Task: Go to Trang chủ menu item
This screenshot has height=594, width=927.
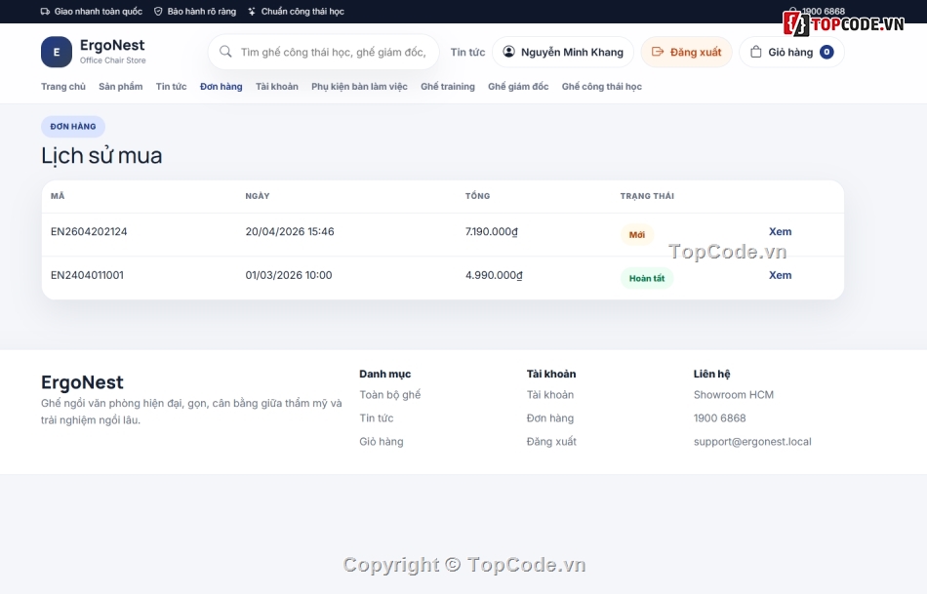Action: click(63, 86)
